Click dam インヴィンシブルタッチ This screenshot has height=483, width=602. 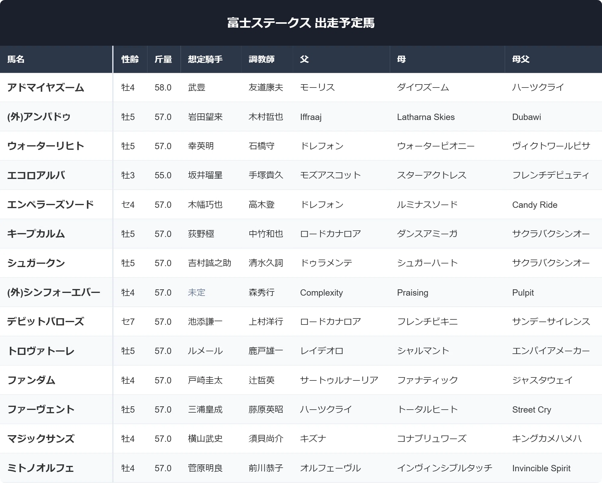pos(445,468)
